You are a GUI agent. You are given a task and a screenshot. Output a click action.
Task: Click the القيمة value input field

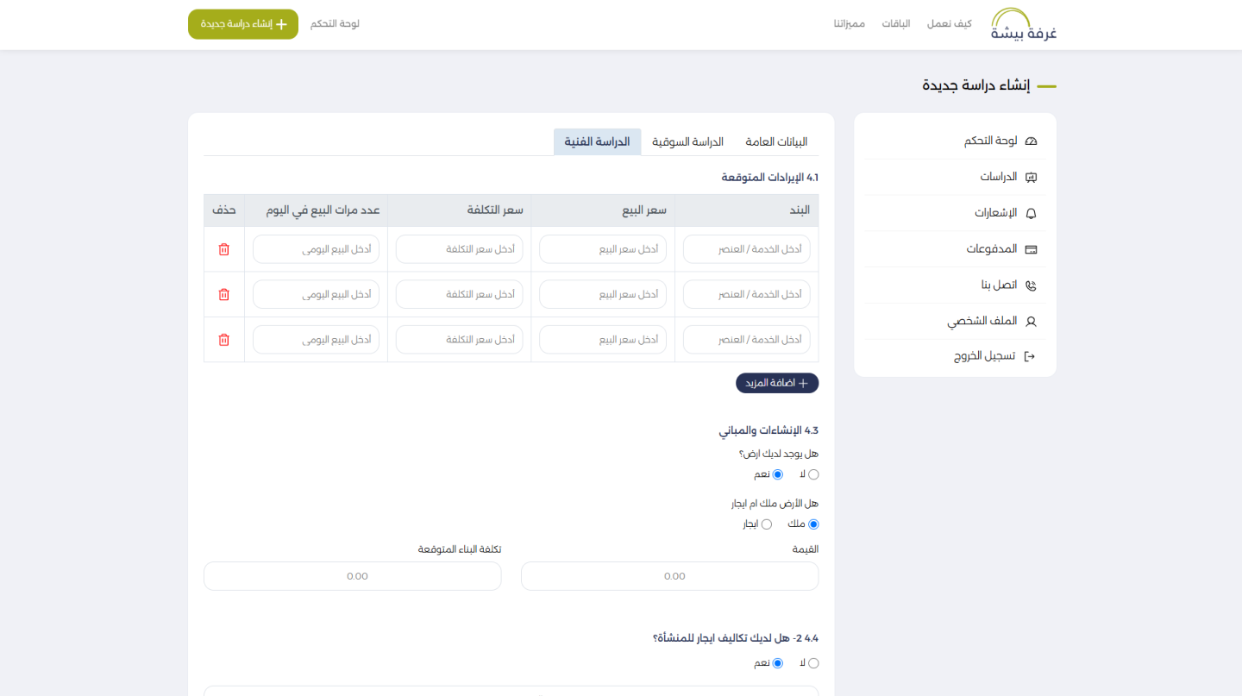[669, 576]
